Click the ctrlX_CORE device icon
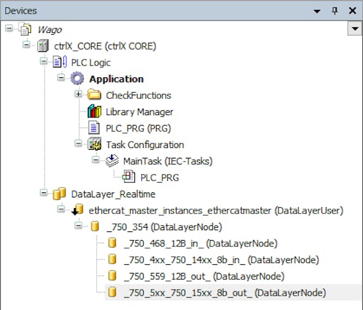This screenshot has height=310, width=363. 43,46
